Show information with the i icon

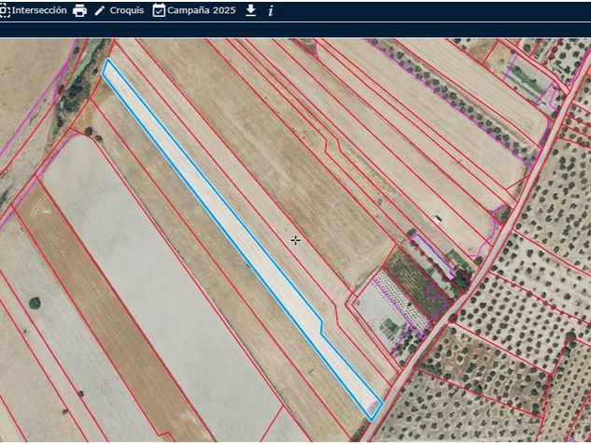pyautogui.click(x=271, y=10)
